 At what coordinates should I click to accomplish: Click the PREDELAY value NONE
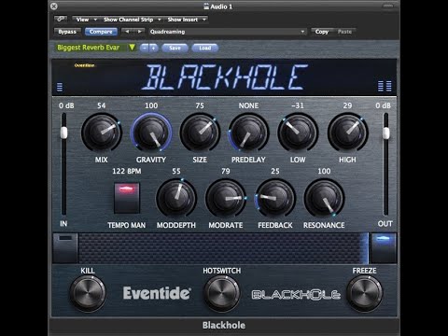click(x=248, y=105)
